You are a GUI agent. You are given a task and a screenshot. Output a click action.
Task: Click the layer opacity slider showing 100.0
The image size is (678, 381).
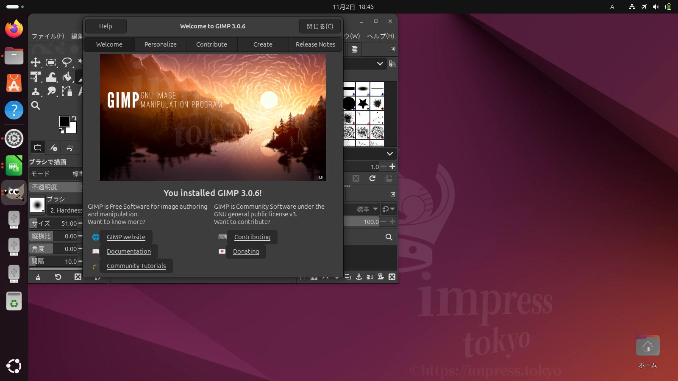tap(361, 221)
